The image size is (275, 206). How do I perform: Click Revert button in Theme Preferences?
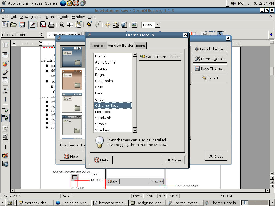[210, 78]
